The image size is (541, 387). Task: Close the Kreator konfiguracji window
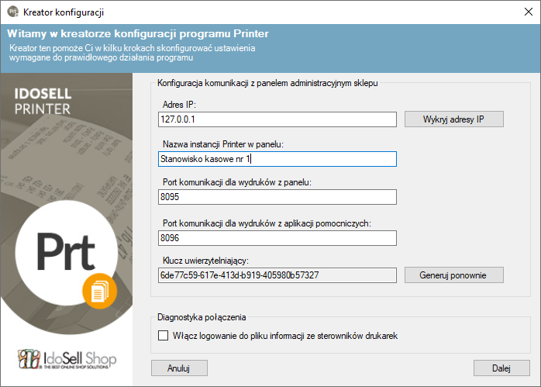pyautogui.click(x=522, y=12)
